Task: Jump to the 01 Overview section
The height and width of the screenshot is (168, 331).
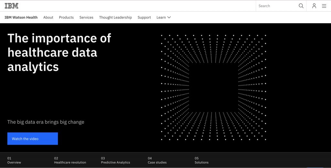Action: [14, 160]
